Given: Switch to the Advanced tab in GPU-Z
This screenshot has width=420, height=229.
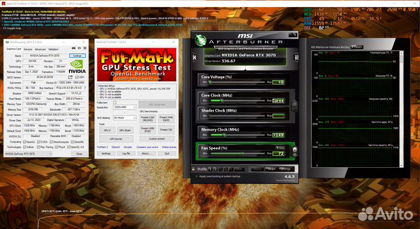Looking at the screenshot, I should click(40, 49).
